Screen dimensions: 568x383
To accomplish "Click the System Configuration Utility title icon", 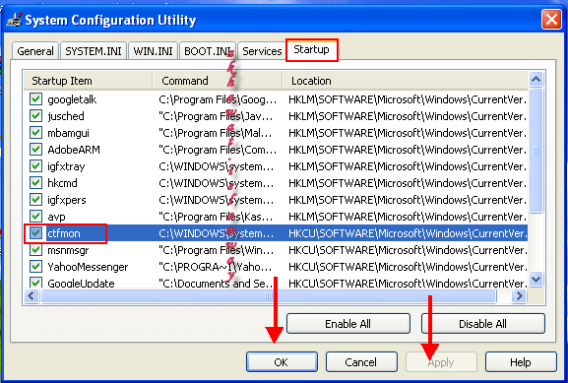I will pos(15,20).
